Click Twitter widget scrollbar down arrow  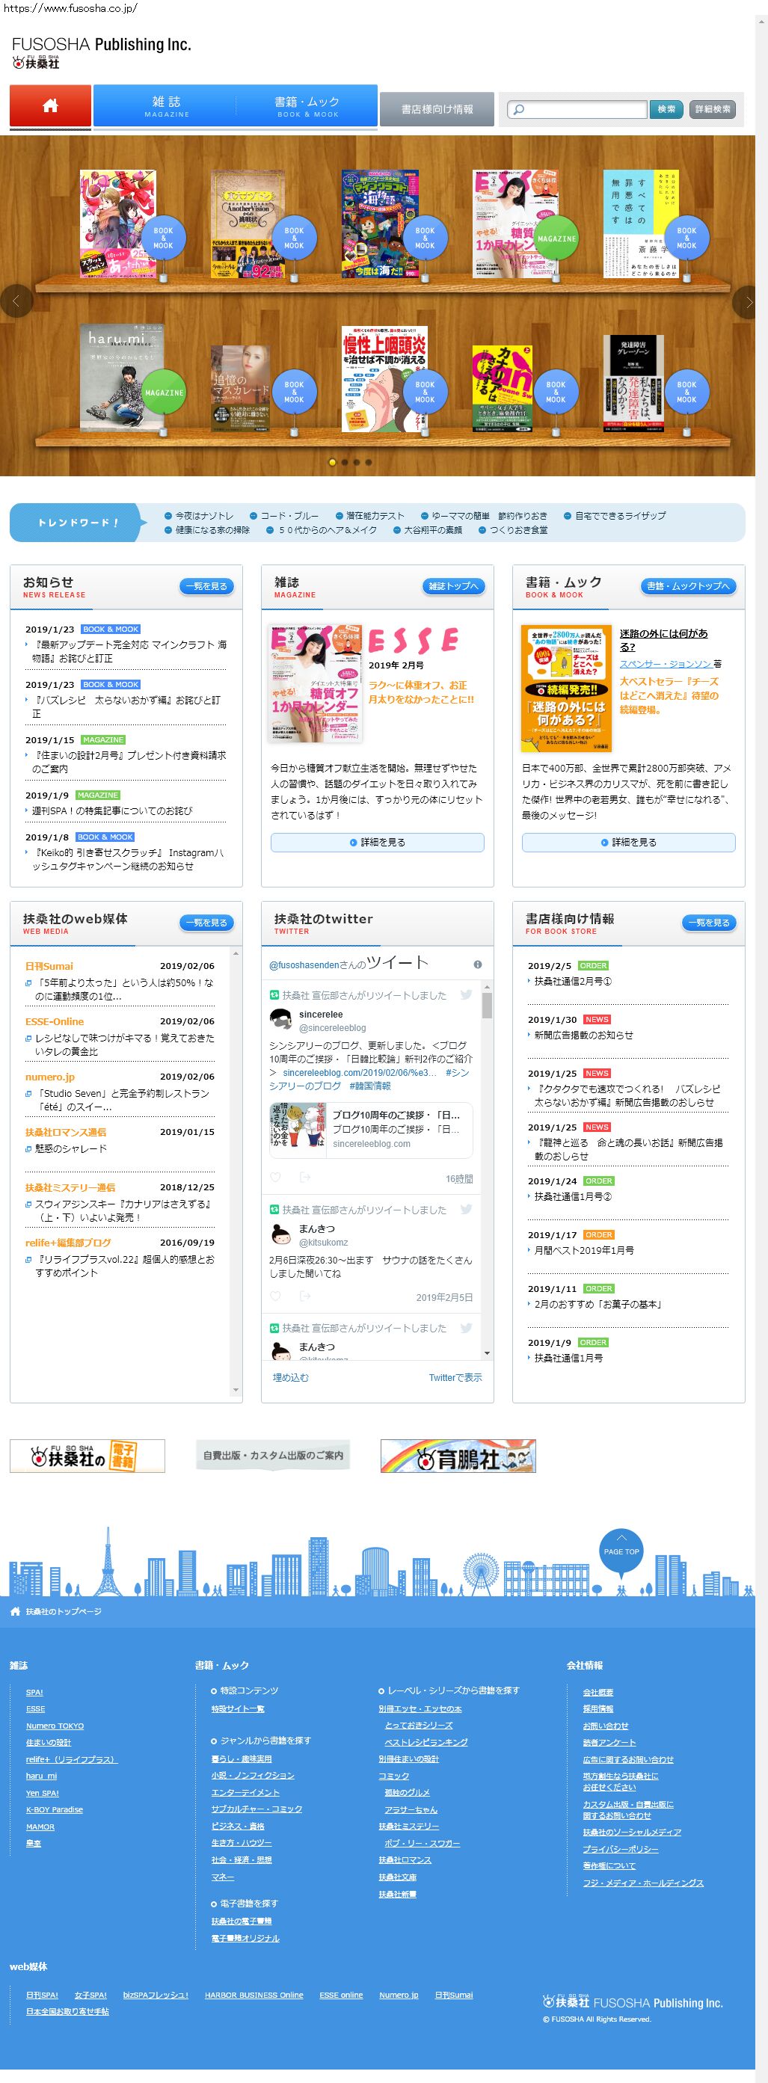pos(487,1353)
